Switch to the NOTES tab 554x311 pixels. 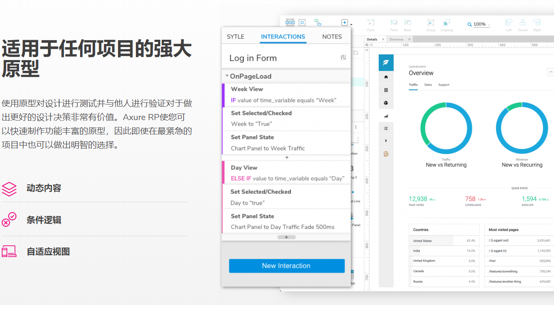tap(332, 37)
